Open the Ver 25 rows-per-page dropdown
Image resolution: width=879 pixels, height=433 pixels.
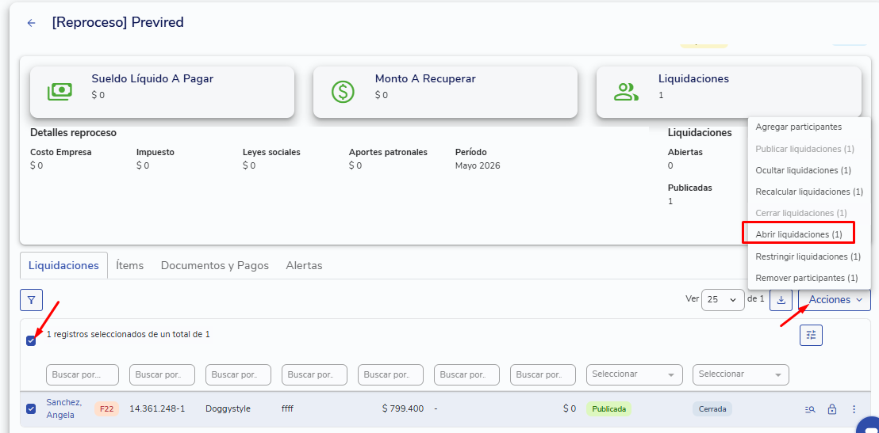[723, 300]
